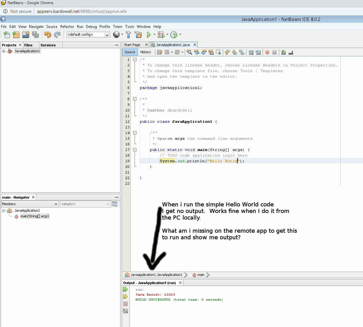This screenshot has height=327, width=363.
Task: Collapse the main method fold at line 17
Action: 135,149
